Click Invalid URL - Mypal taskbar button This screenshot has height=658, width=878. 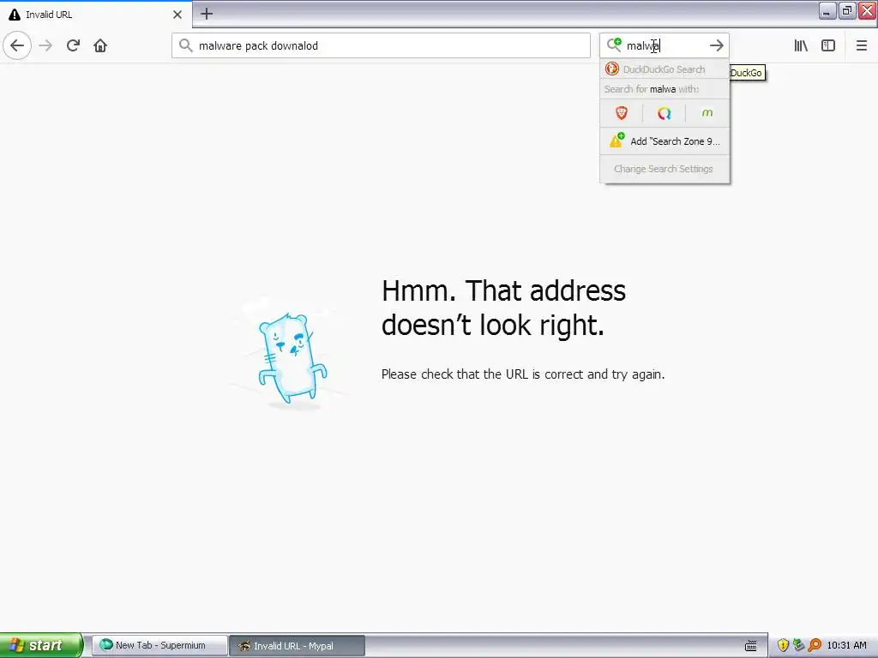coord(298,646)
